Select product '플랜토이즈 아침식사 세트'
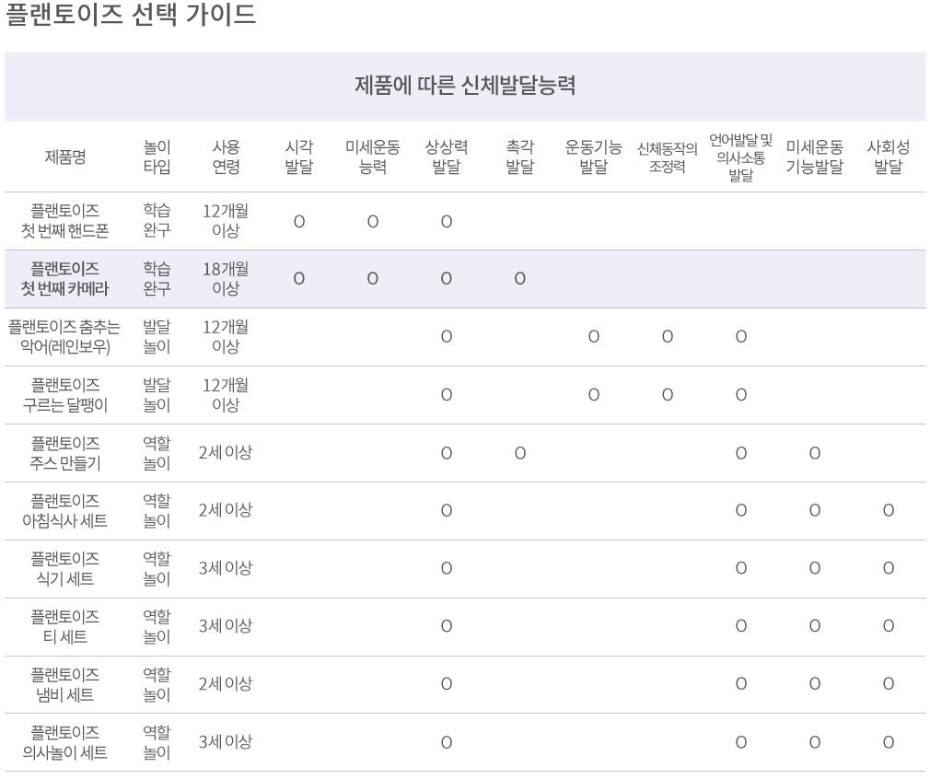Screen dimensions: 930x779 [x=65, y=510]
